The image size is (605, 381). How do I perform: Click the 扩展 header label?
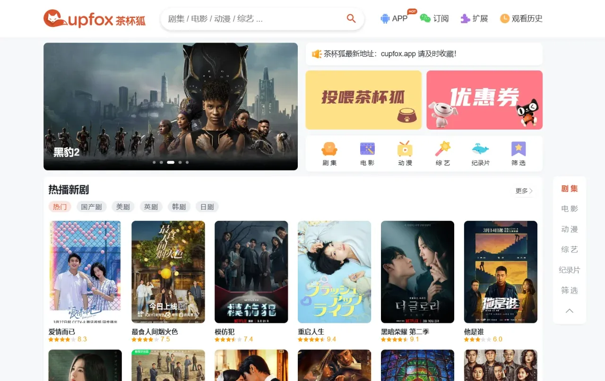[480, 18]
